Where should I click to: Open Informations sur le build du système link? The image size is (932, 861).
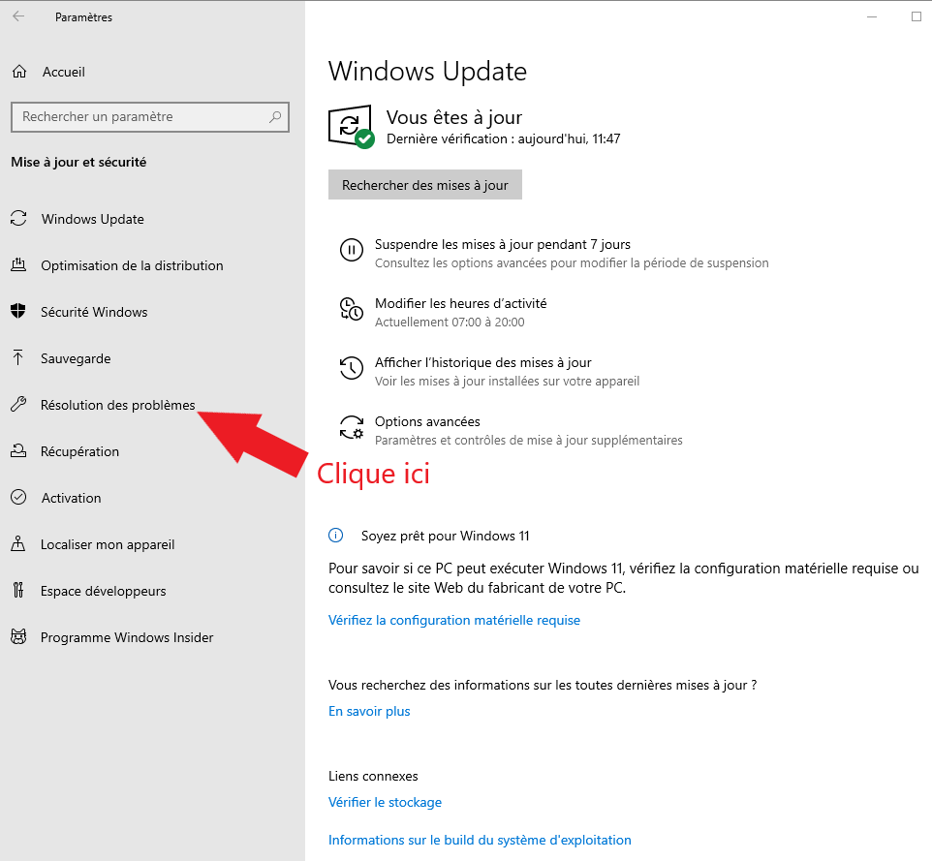(x=480, y=840)
